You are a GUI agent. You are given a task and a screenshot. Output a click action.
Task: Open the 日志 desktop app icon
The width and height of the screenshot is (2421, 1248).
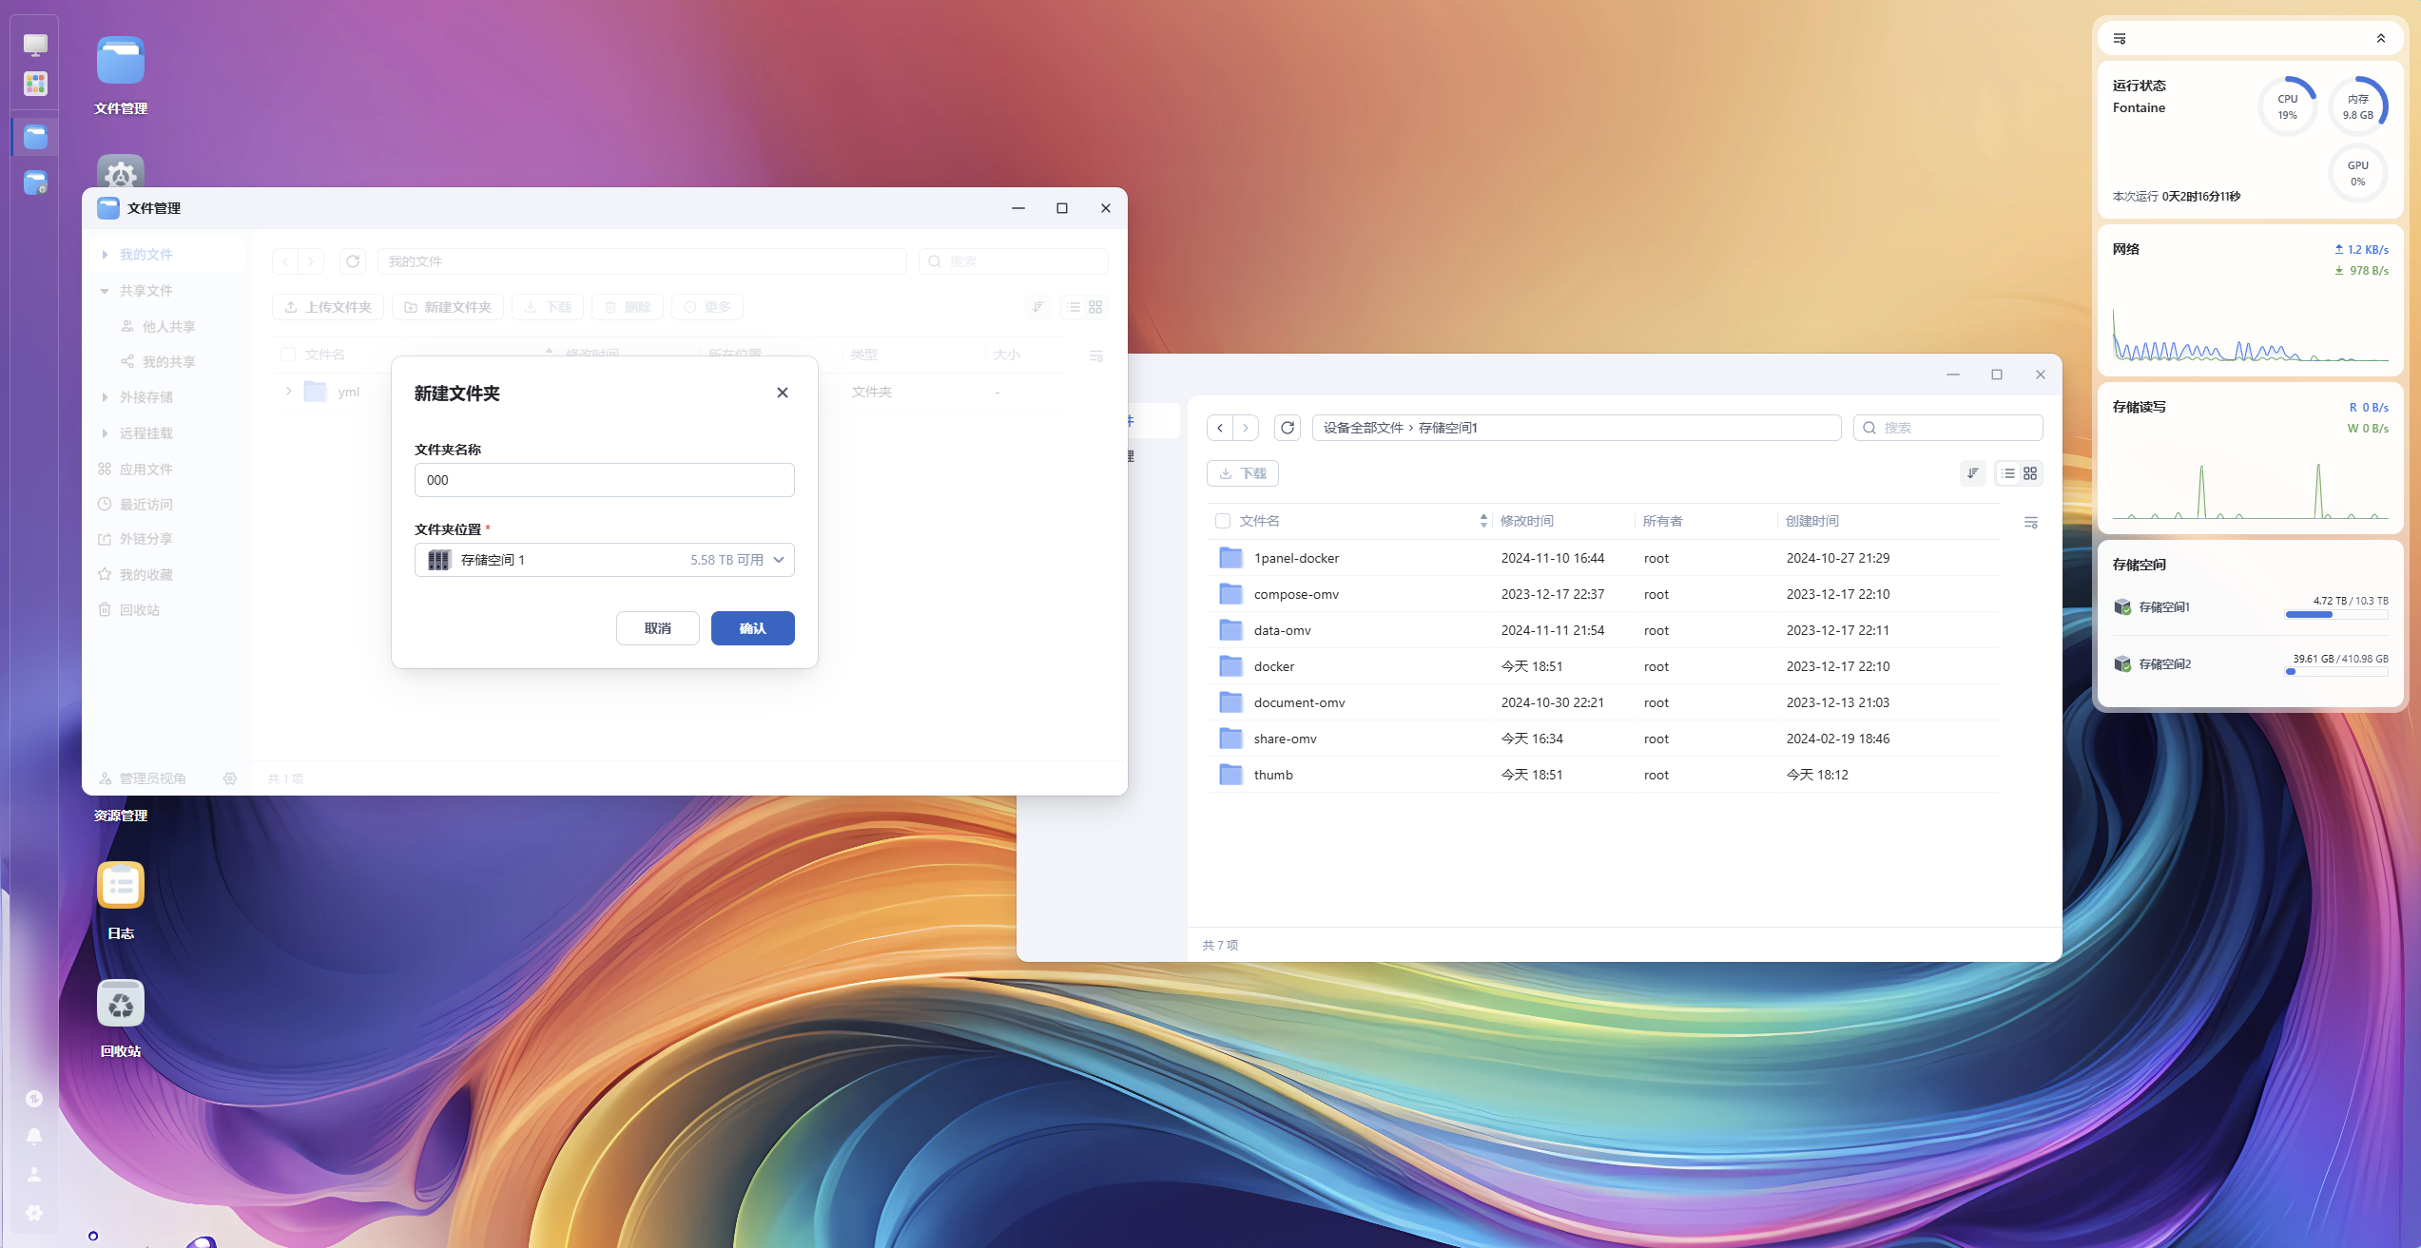click(121, 886)
